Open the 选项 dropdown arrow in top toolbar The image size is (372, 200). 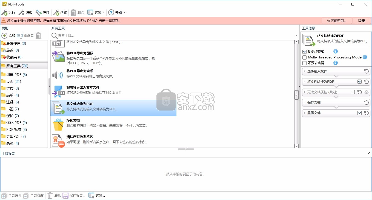coord(104,13)
